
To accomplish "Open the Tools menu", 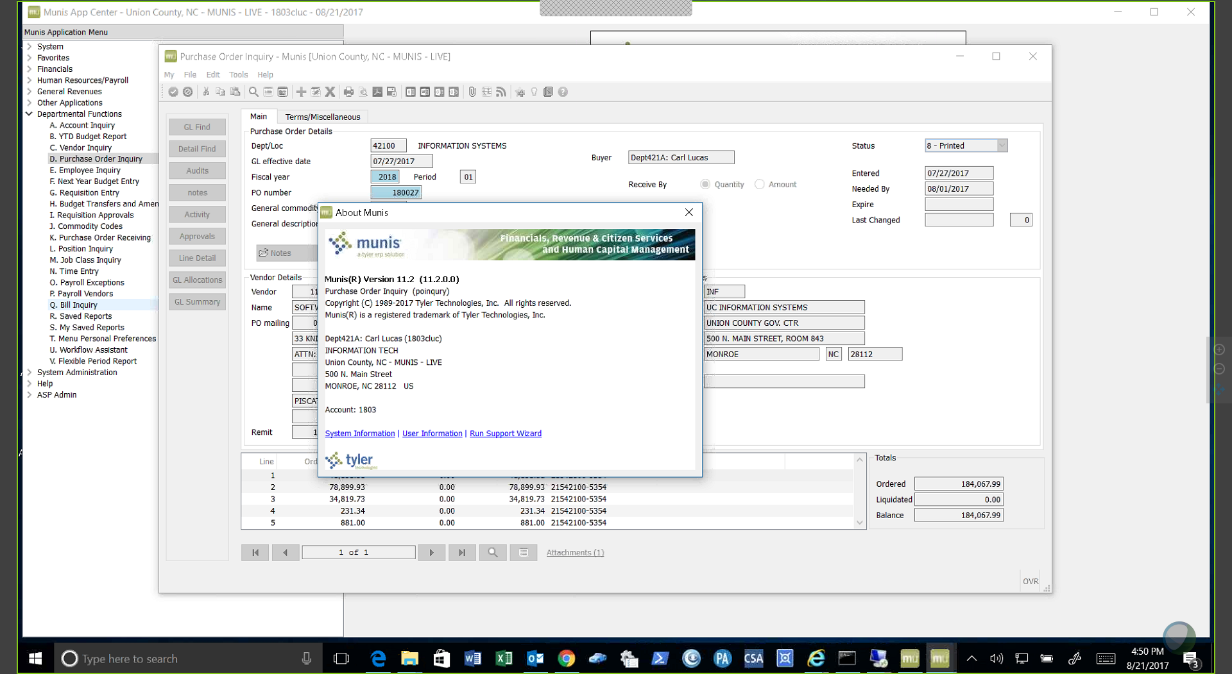I will click(238, 75).
